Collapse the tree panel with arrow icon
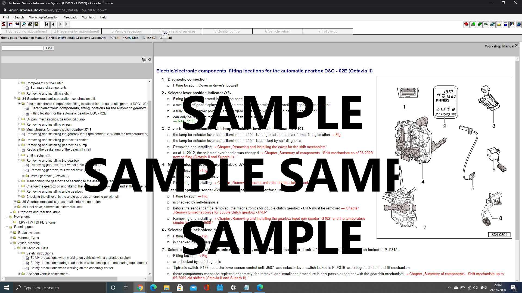 click(150, 59)
